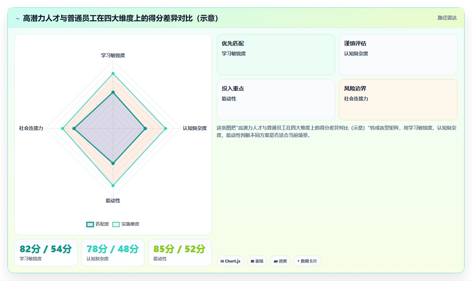Click the 认知复杂度 radar axis label
The image size is (472, 281).
(195, 128)
